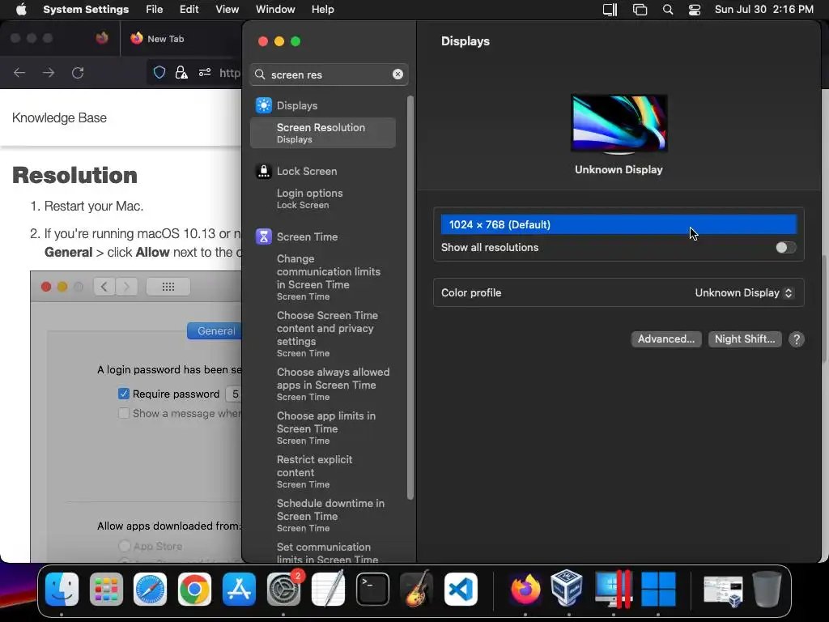Viewport: 829px width, 622px height.
Task: Click date and time in menu bar
Action: 764,10
